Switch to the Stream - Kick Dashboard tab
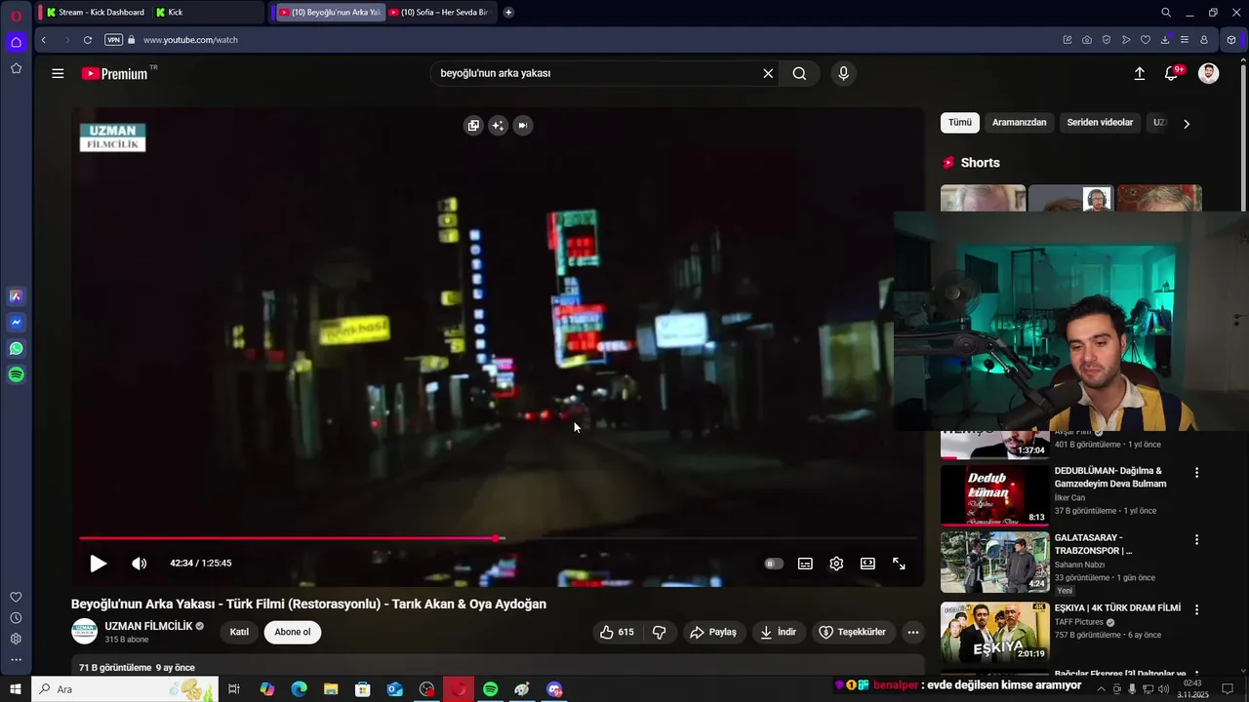Image resolution: width=1249 pixels, height=702 pixels. pyautogui.click(x=94, y=13)
